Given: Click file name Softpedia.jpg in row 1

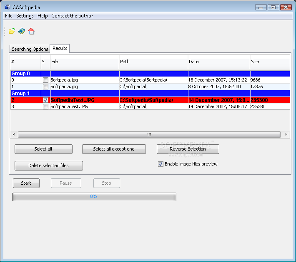Looking at the screenshot, I should 64,87.
